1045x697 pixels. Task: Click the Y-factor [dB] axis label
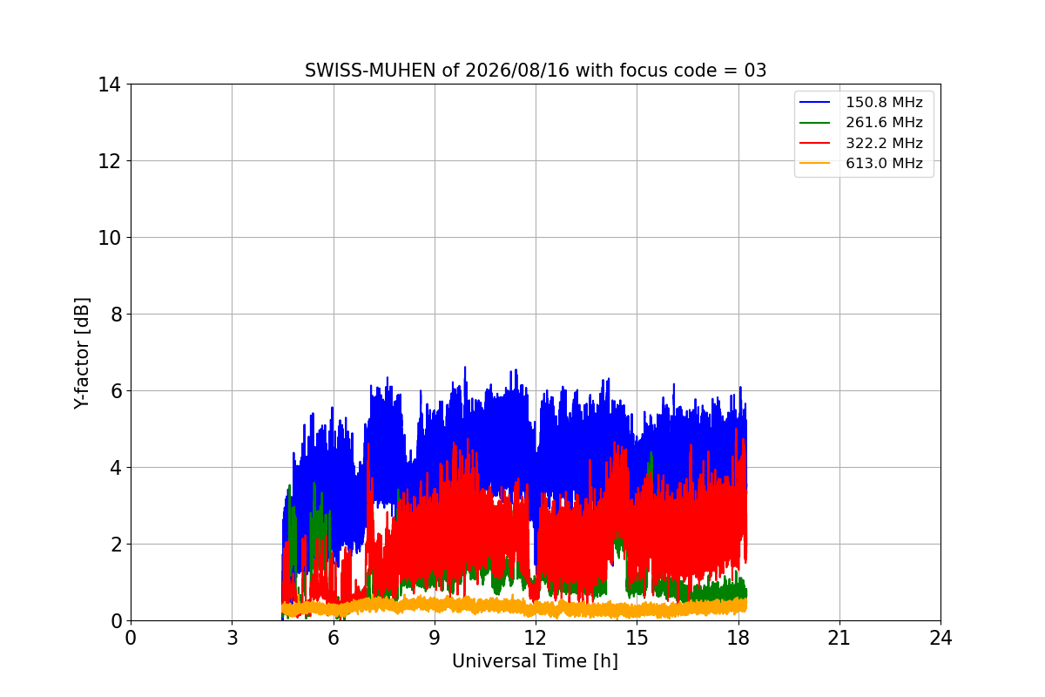pyautogui.click(x=82, y=353)
